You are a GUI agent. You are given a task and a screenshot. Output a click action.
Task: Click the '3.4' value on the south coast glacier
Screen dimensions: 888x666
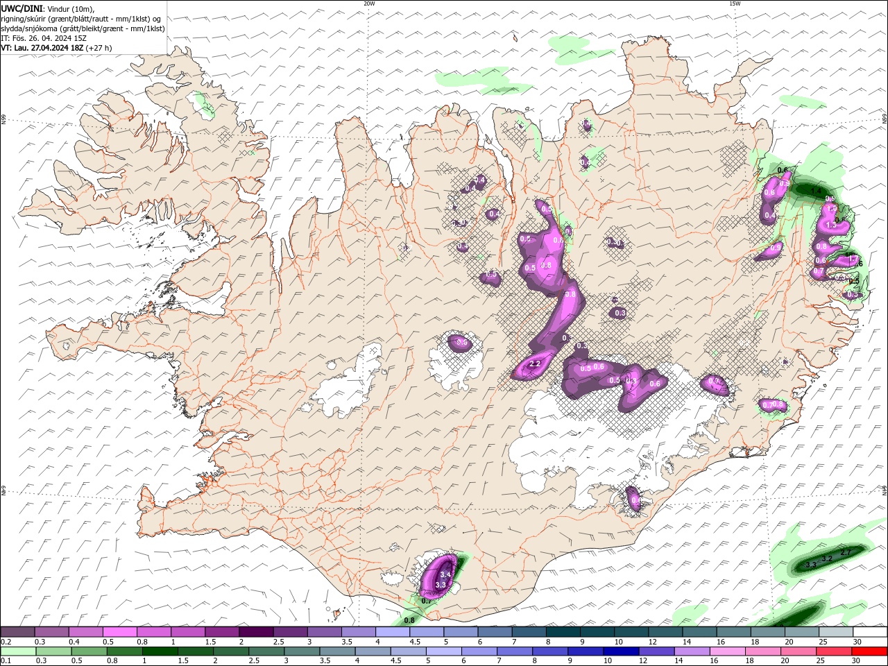[x=445, y=574]
